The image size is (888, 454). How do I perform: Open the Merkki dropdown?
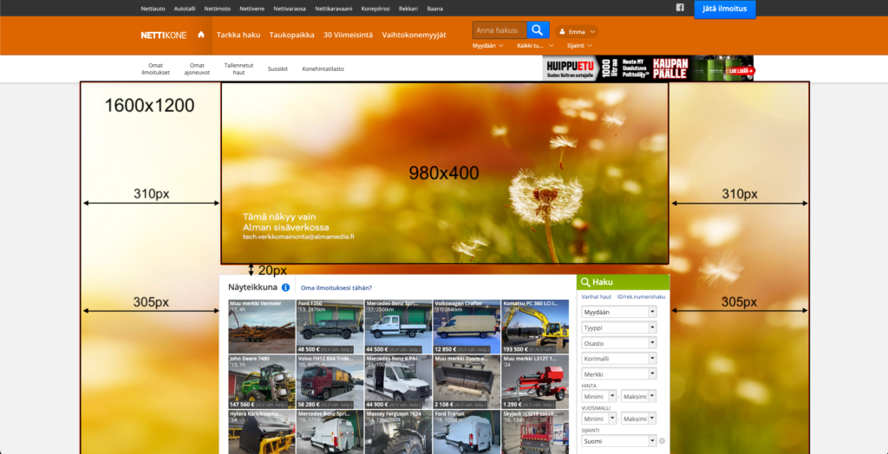point(619,374)
